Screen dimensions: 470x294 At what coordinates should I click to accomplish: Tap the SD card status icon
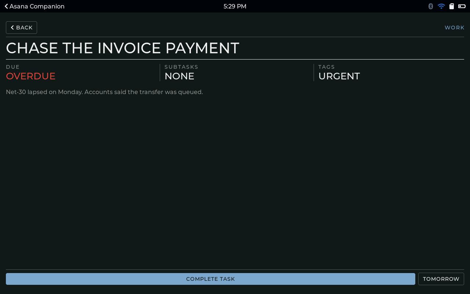452,6
